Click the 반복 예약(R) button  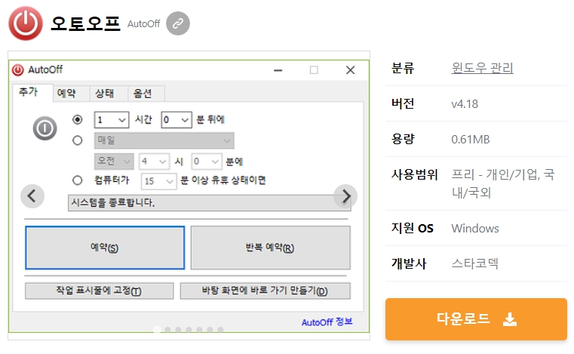pos(270,248)
